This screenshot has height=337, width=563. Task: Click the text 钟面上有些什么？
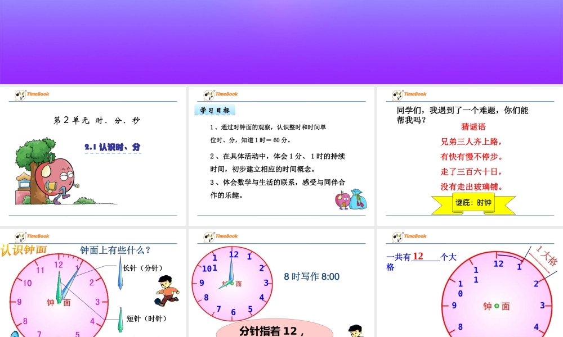[x=115, y=250]
